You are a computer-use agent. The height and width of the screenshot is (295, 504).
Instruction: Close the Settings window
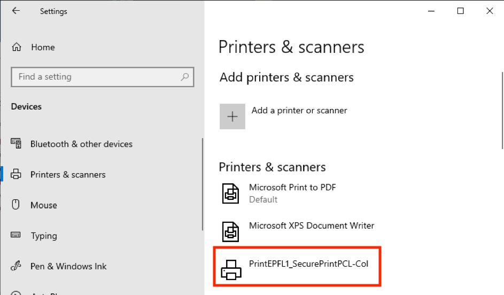(490, 11)
